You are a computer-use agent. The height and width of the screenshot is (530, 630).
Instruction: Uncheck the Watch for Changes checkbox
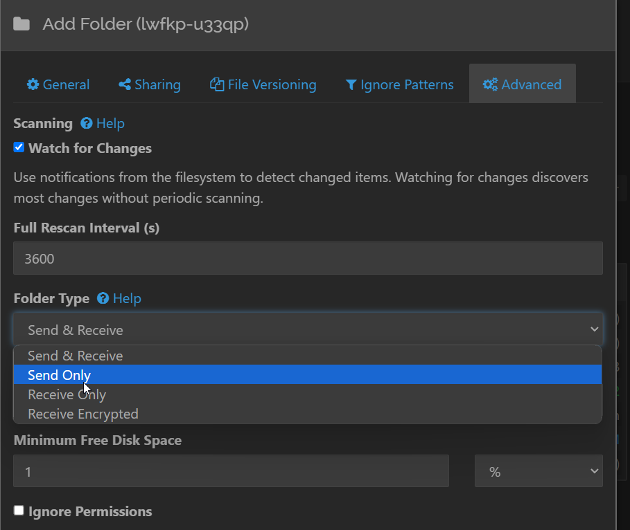tap(19, 147)
